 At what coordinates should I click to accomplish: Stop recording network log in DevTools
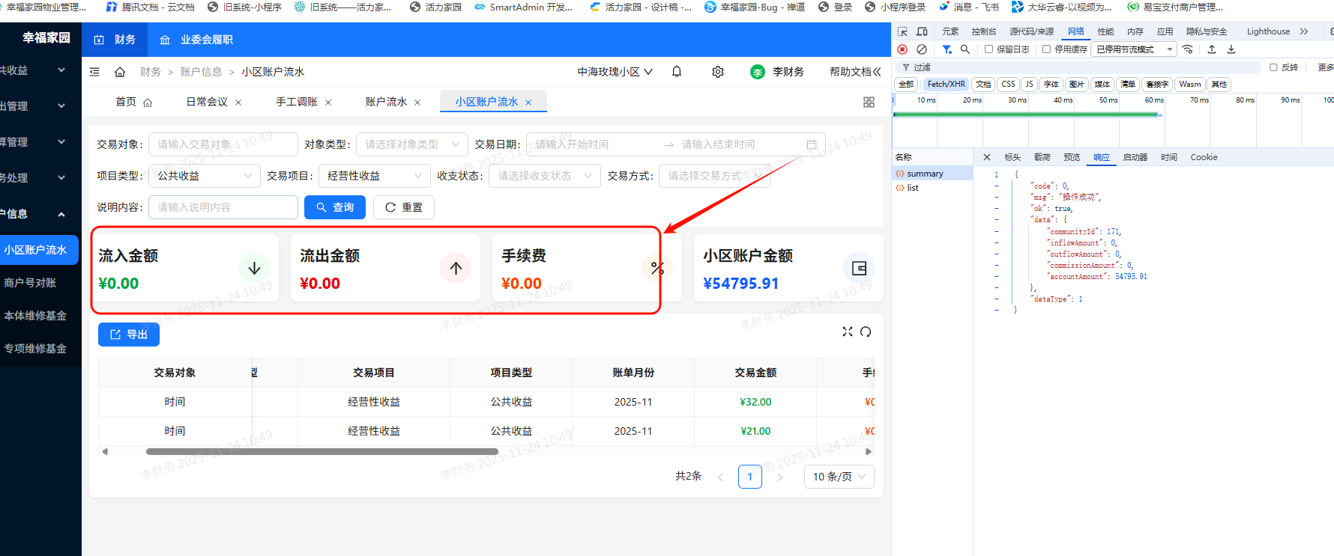point(902,49)
